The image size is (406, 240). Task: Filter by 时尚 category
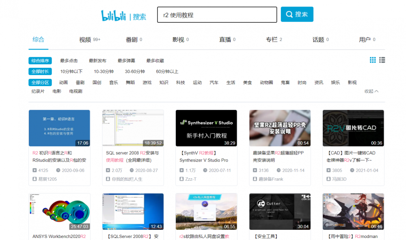302,82
